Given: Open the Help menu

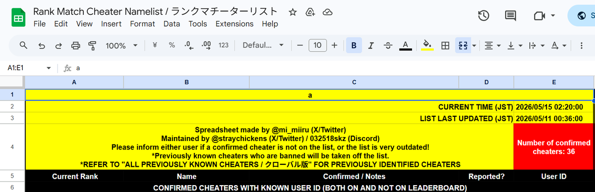Looking at the screenshot, I should coord(270,24).
